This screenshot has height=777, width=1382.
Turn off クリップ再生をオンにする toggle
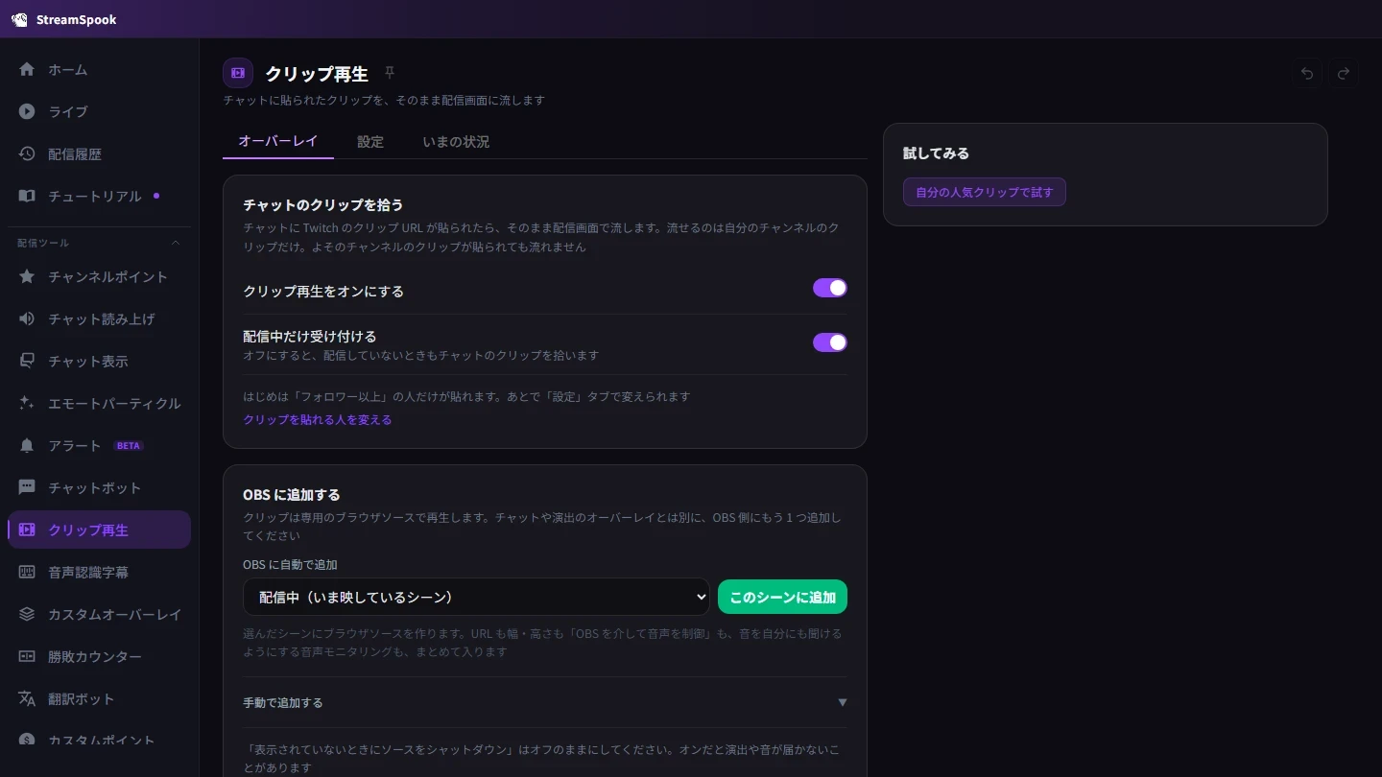(830, 288)
